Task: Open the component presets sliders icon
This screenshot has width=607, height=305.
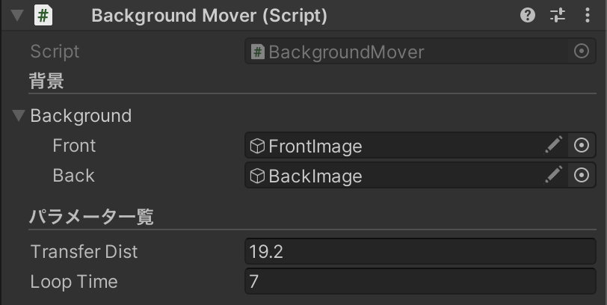Action: click(558, 16)
